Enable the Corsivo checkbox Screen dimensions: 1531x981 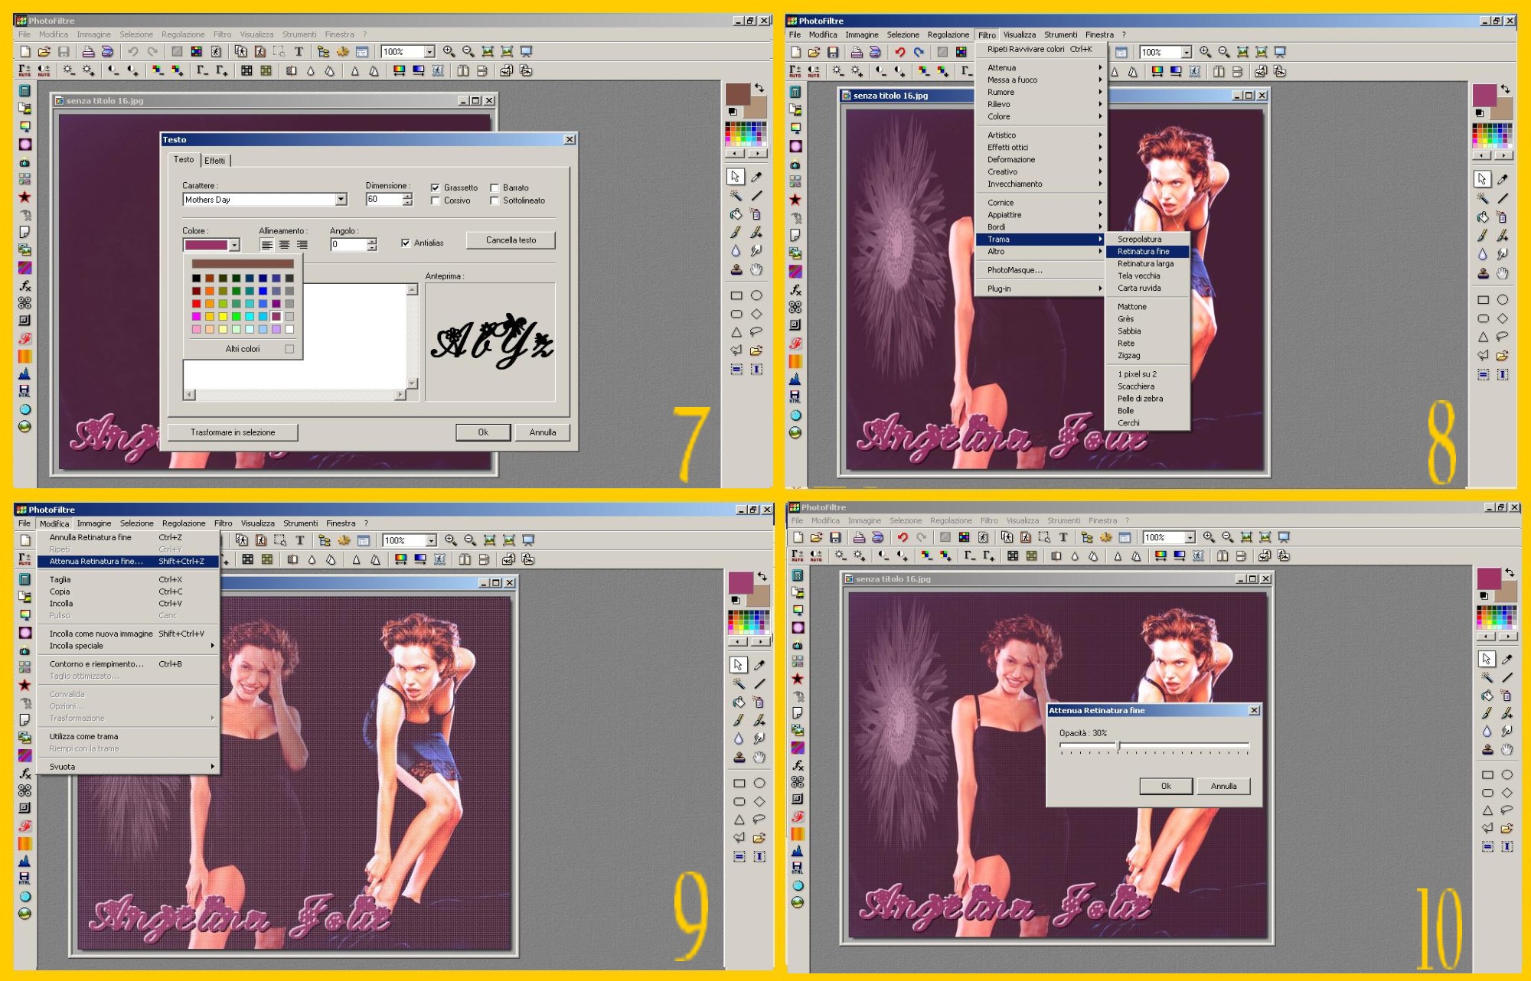point(435,200)
